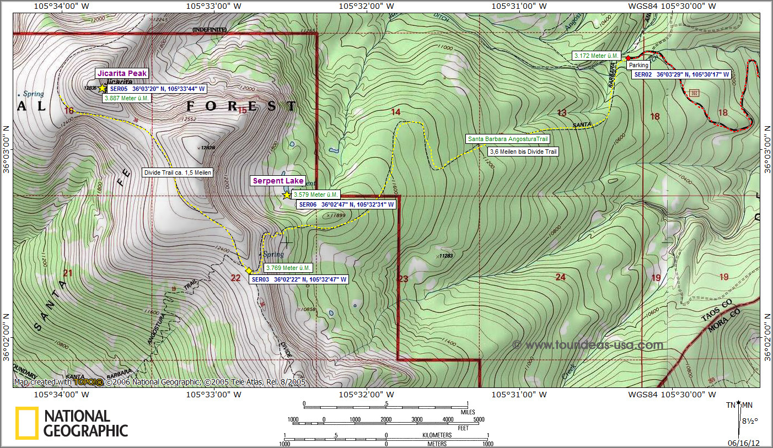Select the 3.887 Meter ü.M. elevation label
The width and height of the screenshot is (773, 448).
[126, 98]
